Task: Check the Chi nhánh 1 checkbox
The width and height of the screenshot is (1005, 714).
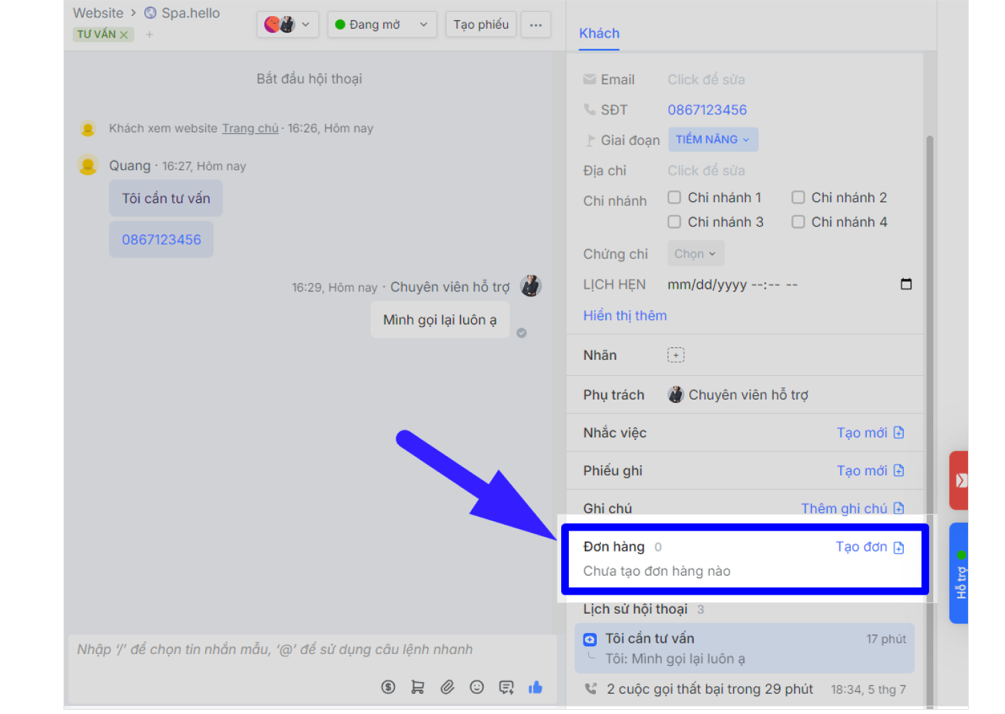Action: [674, 197]
